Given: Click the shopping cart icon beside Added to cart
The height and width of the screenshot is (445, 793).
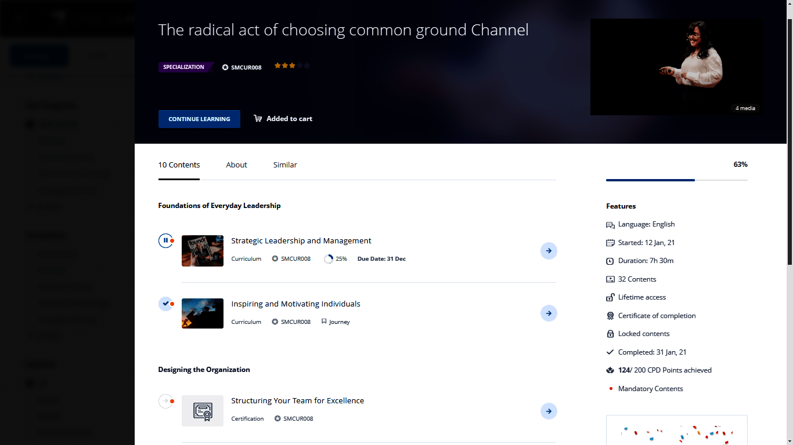Looking at the screenshot, I should pyautogui.click(x=258, y=119).
